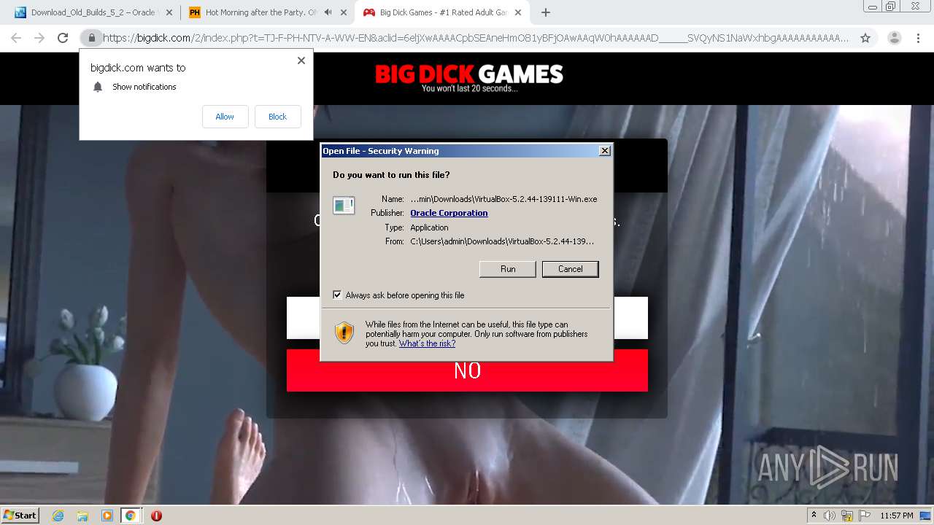Open the Action Center flag icon
Screen dimensions: 934x525
(865, 516)
